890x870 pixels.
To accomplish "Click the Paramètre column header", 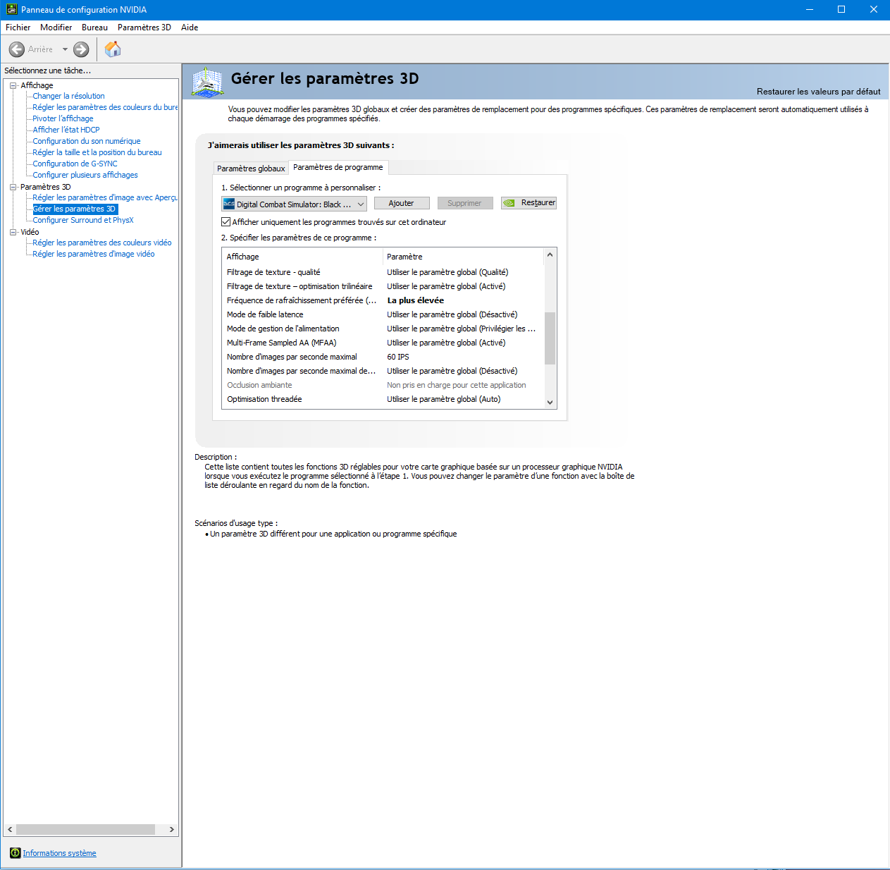I will pyautogui.click(x=464, y=257).
